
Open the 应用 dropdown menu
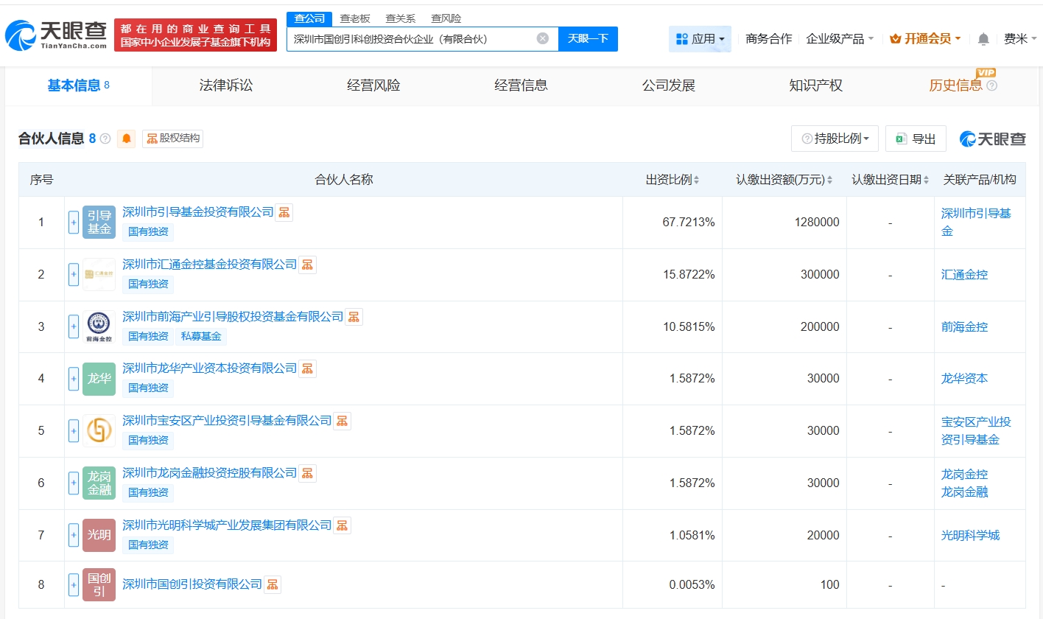(x=700, y=39)
